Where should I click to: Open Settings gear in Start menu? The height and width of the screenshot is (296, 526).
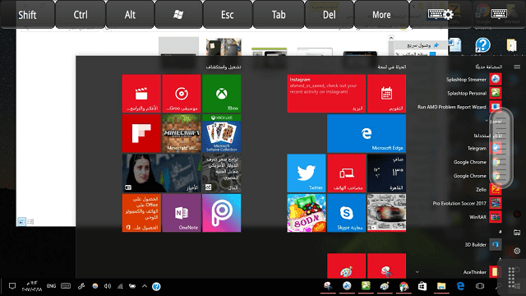click(517, 251)
